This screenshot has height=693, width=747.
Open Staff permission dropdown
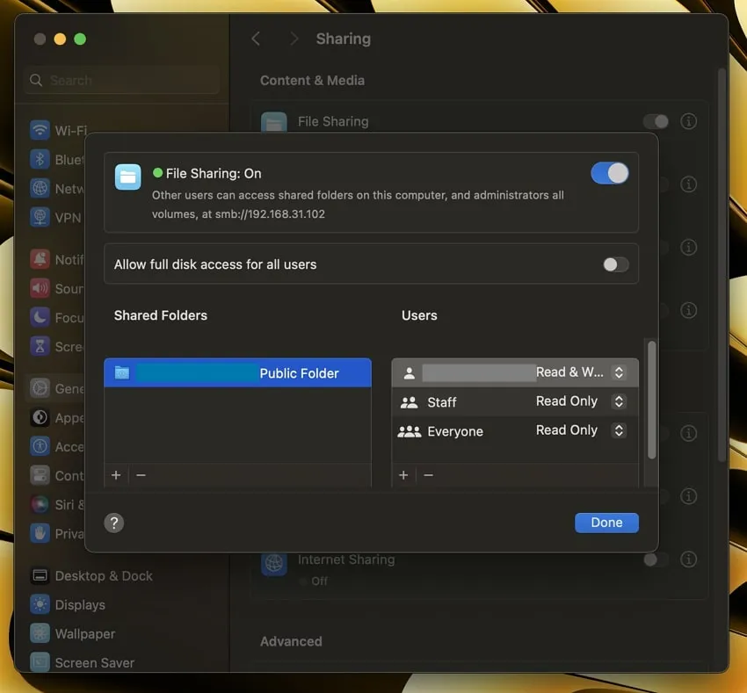tap(619, 401)
